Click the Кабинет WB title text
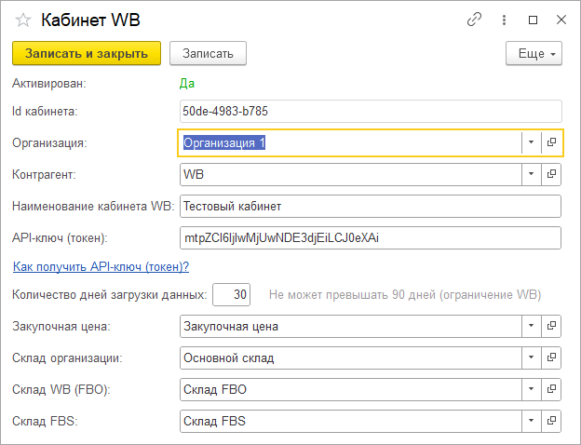The height and width of the screenshot is (445, 581). 90,20
